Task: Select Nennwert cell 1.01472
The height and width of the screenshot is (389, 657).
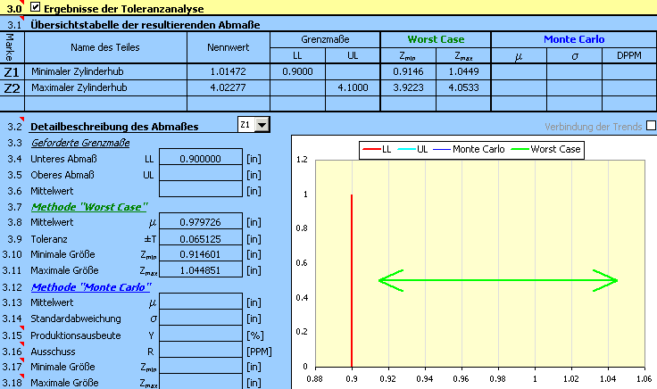Action: pos(229,71)
